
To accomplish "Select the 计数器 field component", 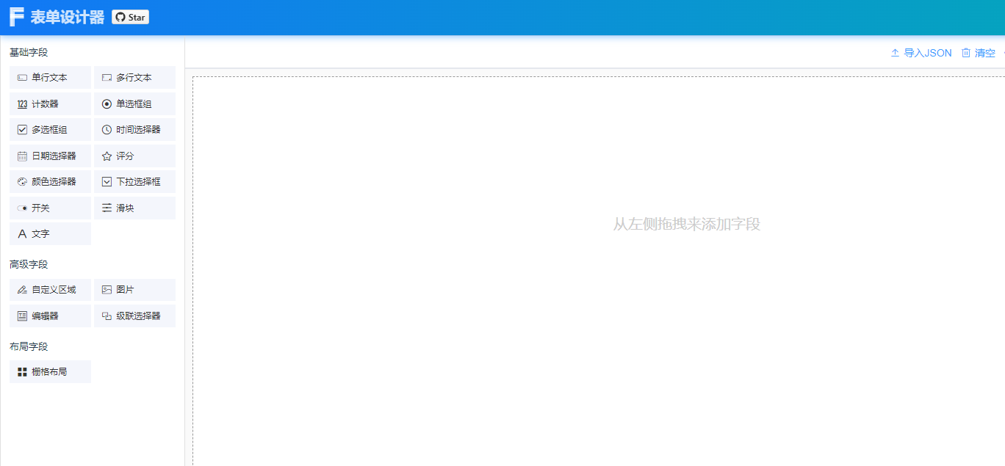I will click(x=50, y=104).
